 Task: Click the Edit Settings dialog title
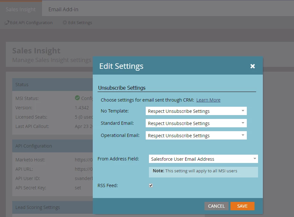(x=121, y=66)
